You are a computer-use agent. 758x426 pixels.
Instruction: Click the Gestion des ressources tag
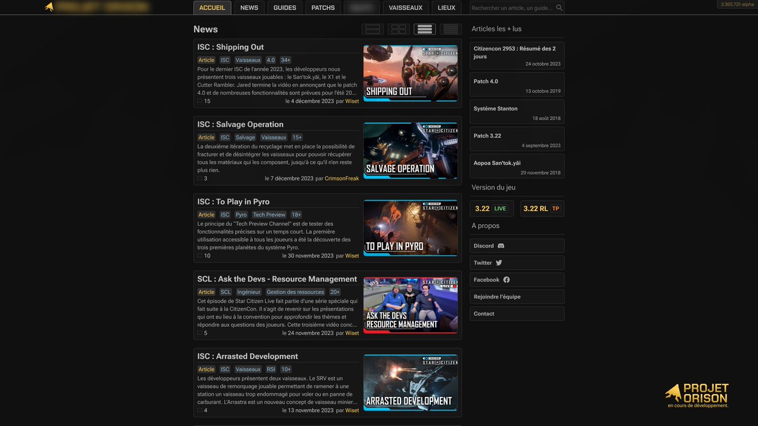pyautogui.click(x=295, y=292)
